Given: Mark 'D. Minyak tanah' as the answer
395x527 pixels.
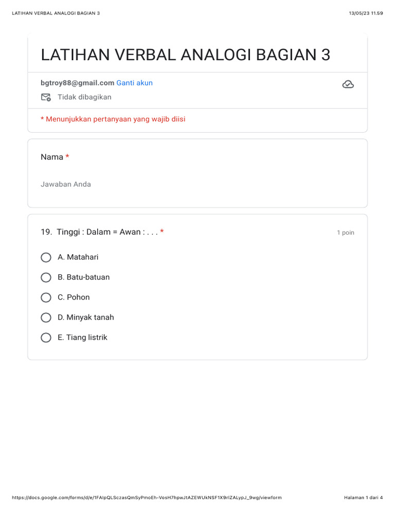Looking at the screenshot, I should click(46, 318).
